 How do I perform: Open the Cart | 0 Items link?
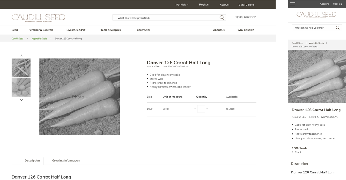[x=246, y=5]
